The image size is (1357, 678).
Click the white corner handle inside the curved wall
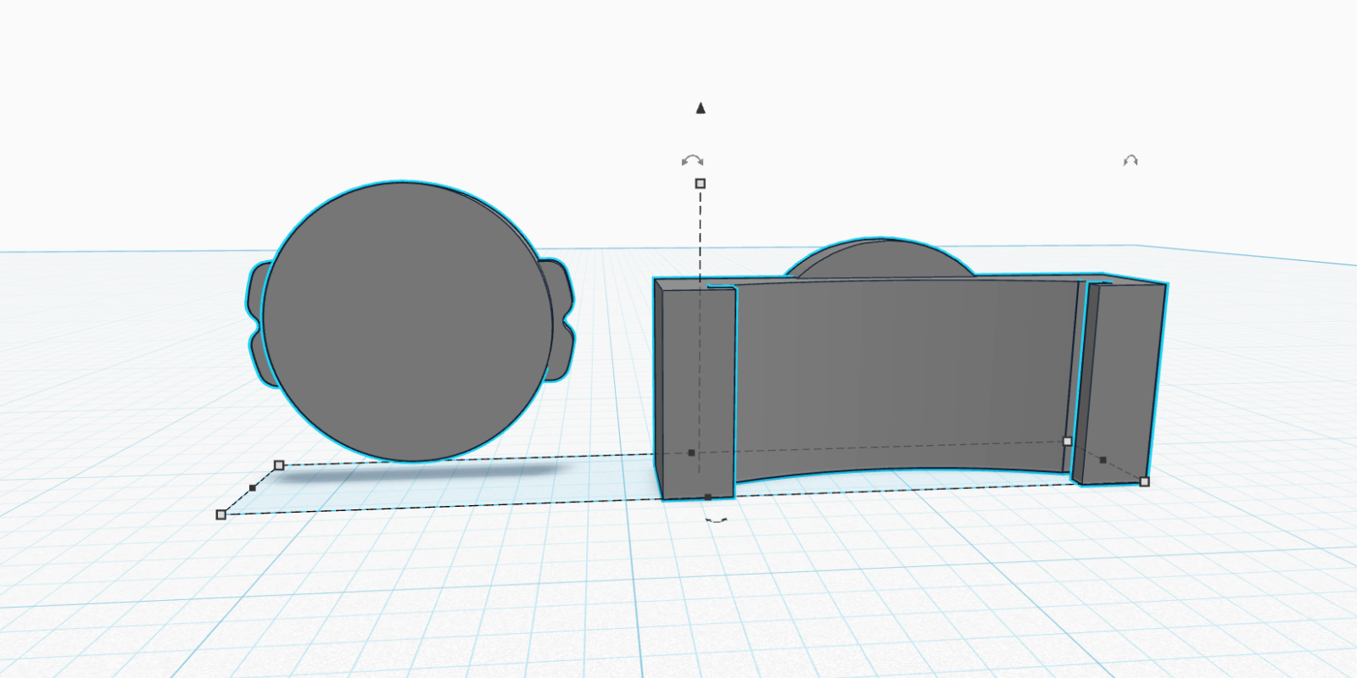tap(1067, 442)
